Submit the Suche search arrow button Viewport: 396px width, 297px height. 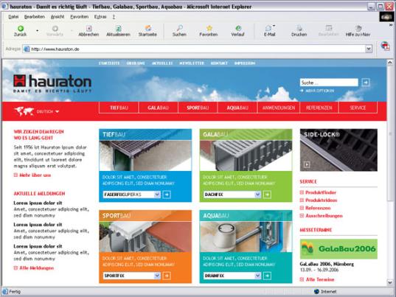point(366,83)
